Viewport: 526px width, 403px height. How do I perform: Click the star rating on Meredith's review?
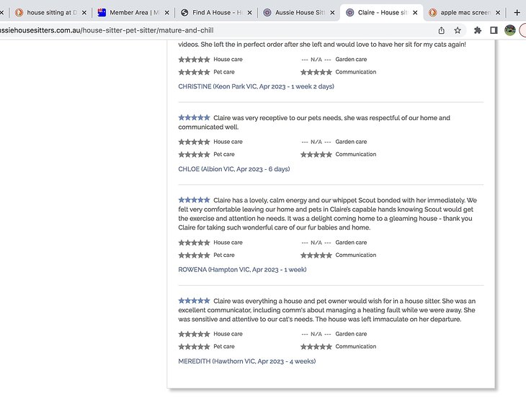click(x=194, y=300)
